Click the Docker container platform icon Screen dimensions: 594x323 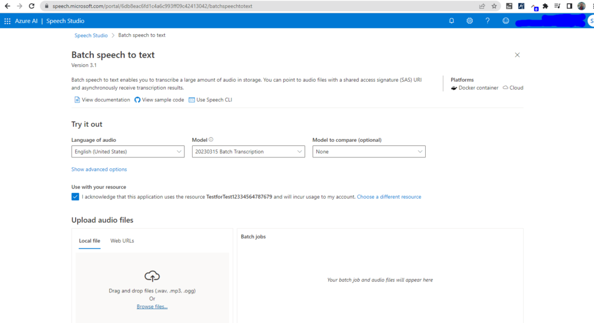tap(454, 88)
